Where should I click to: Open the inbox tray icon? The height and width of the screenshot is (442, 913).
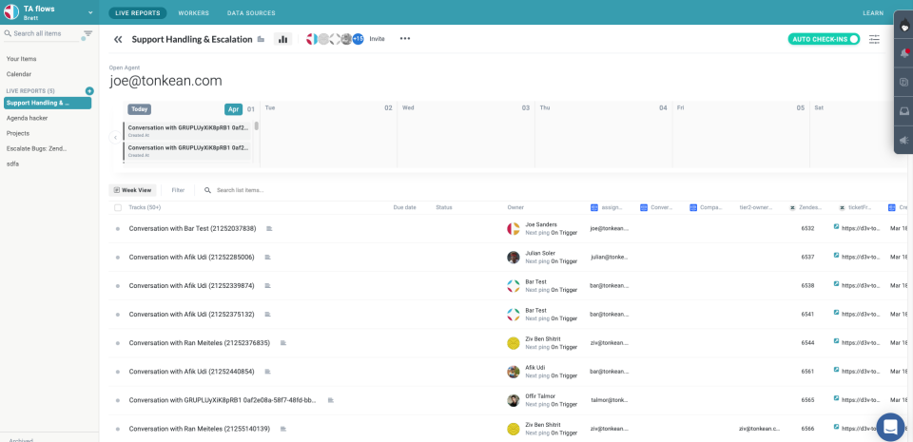click(904, 111)
